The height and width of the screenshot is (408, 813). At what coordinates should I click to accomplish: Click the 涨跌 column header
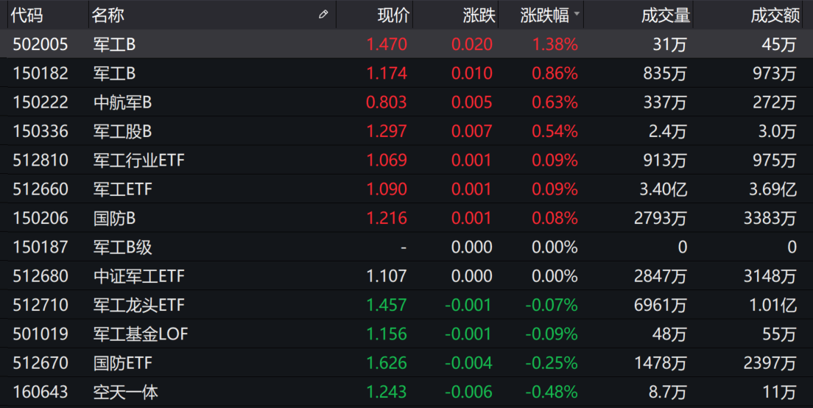pos(479,15)
